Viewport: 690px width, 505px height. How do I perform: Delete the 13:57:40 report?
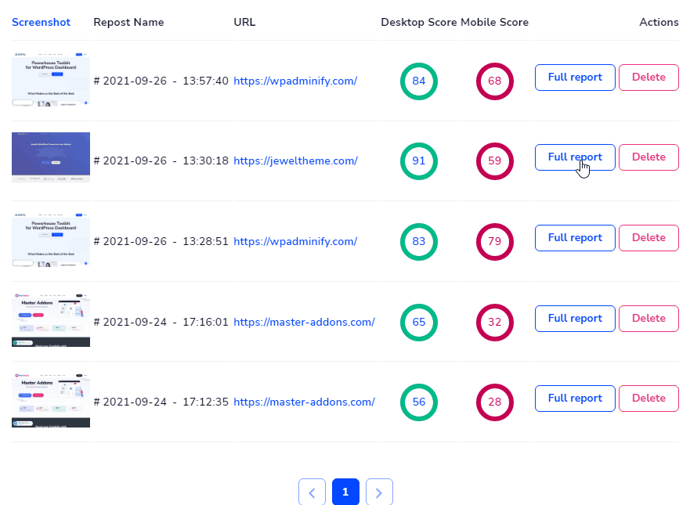tap(648, 78)
